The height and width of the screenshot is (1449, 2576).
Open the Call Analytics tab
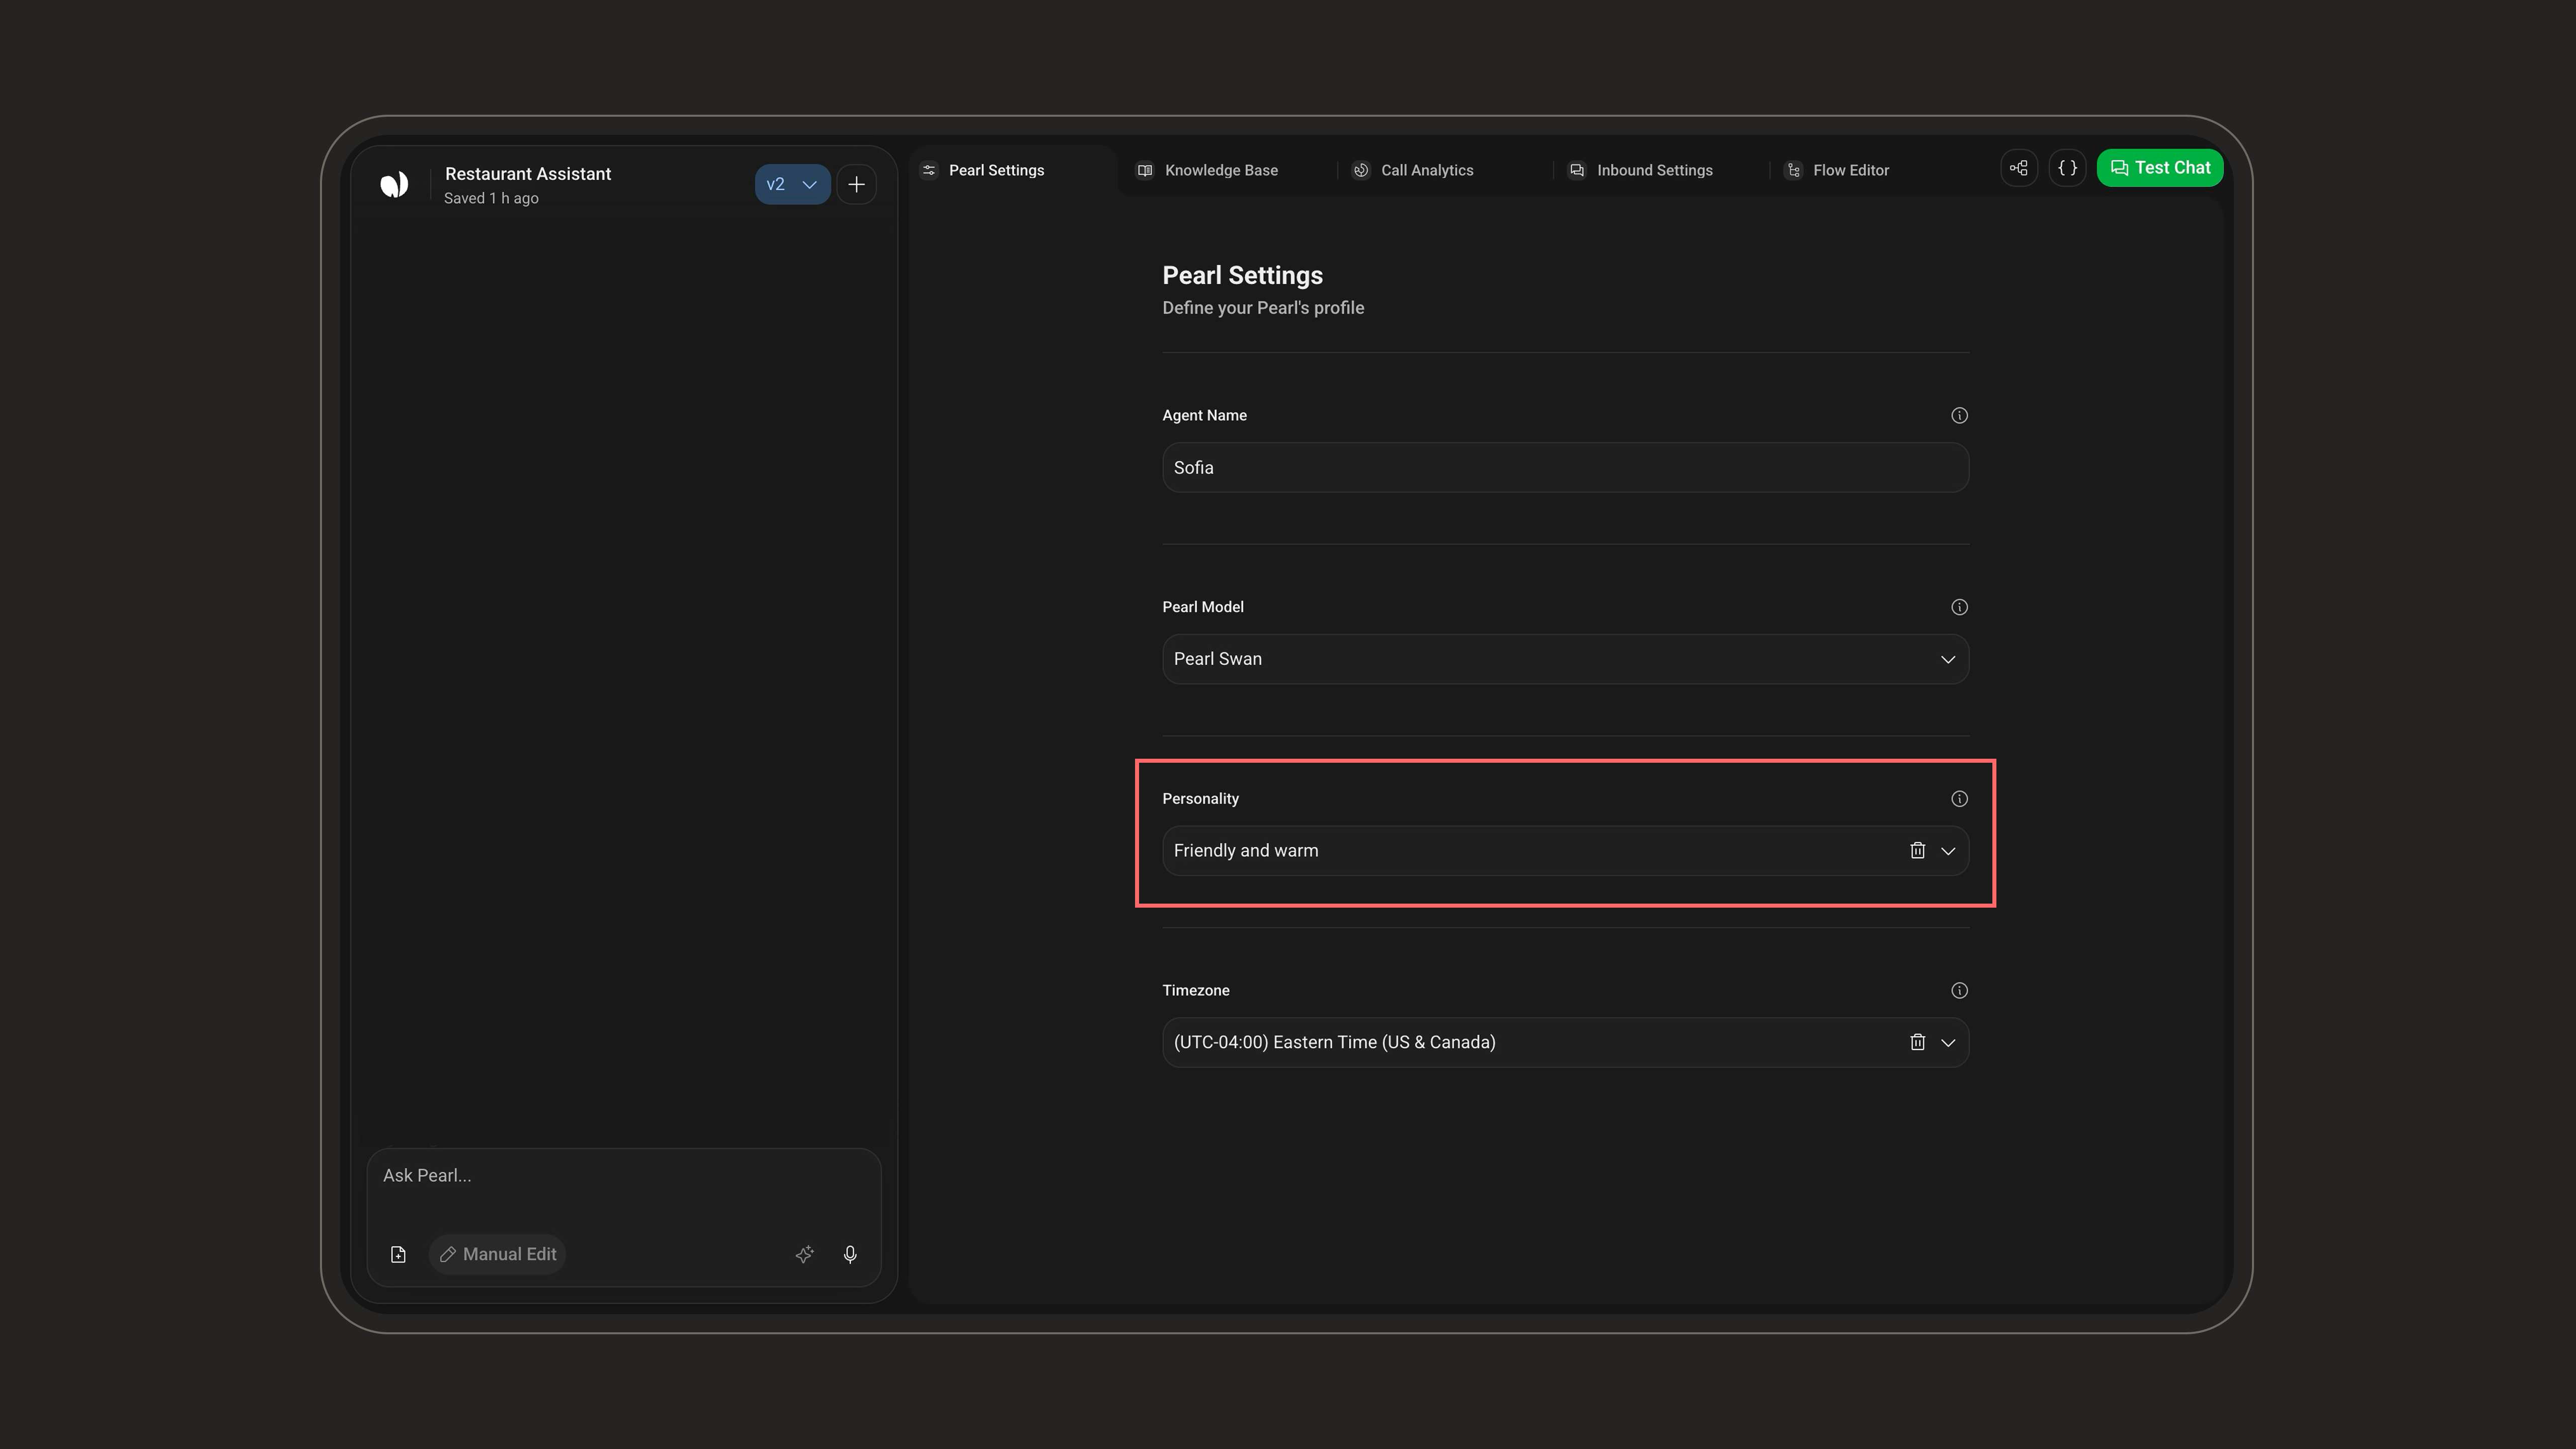[1413, 170]
